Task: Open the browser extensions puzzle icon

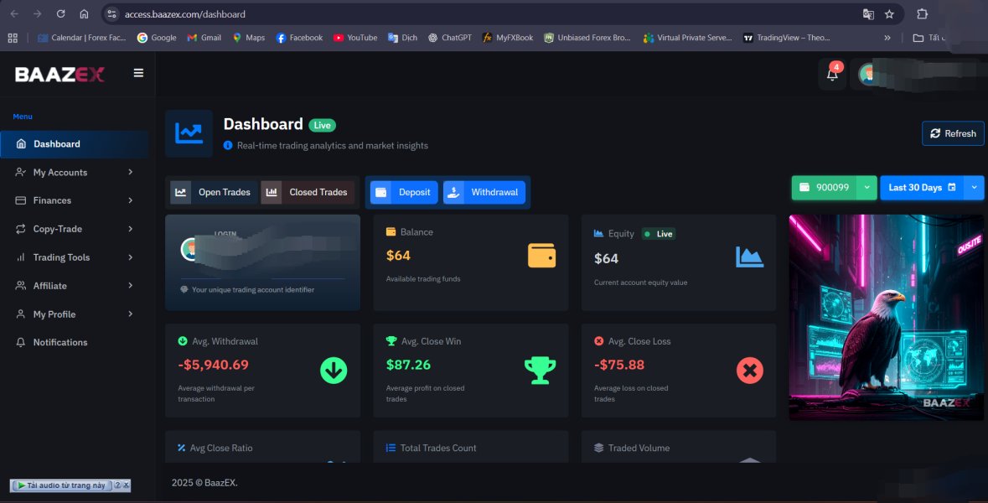Action: tap(922, 14)
